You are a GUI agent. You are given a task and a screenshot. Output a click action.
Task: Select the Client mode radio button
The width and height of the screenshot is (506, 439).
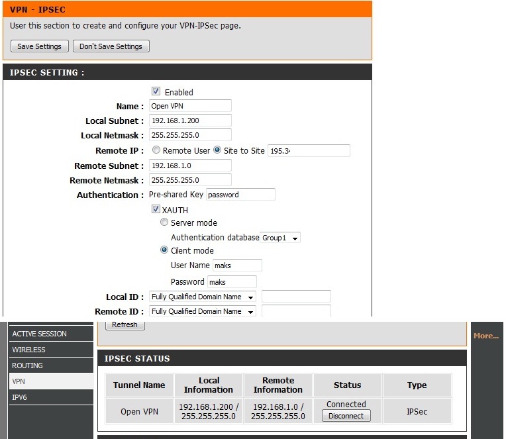pyautogui.click(x=164, y=250)
